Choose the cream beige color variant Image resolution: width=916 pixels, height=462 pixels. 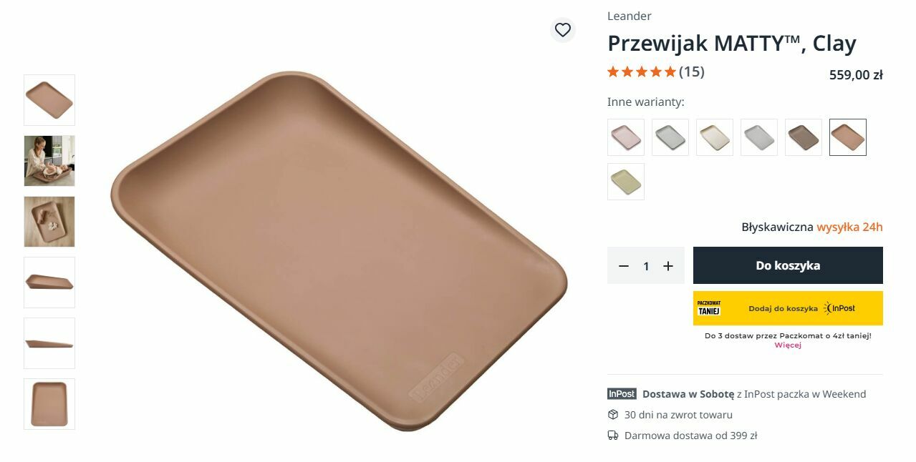click(715, 137)
